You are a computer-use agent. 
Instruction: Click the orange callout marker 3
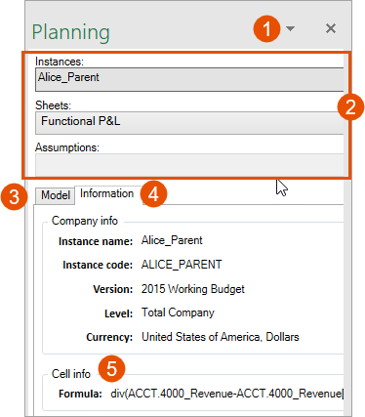(15, 196)
